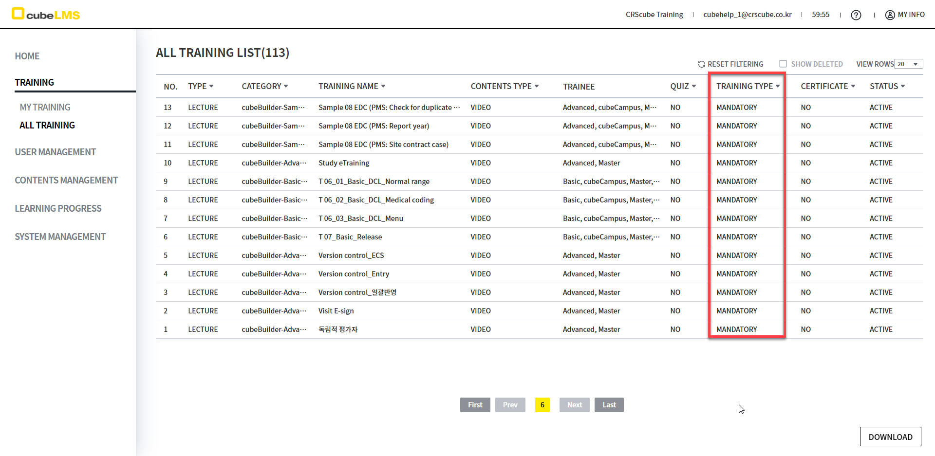This screenshot has height=456, width=935.
Task: Open the help question mark icon
Action: [x=856, y=15]
